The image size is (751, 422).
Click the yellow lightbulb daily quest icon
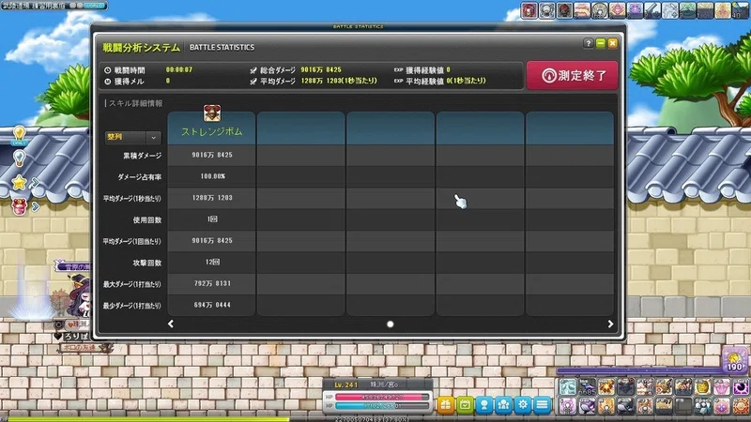(19, 134)
